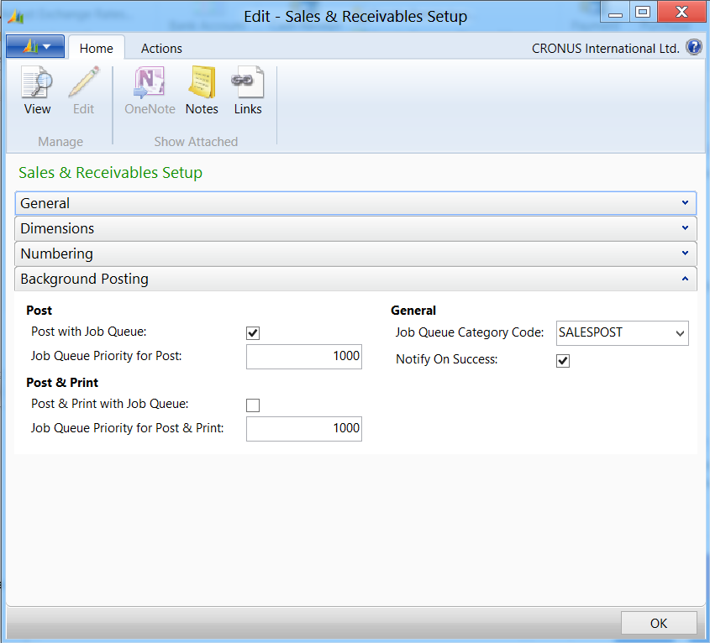Click the View icon in the ribbon
Viewport: 710px width, 643px height.
coord(37,86)
